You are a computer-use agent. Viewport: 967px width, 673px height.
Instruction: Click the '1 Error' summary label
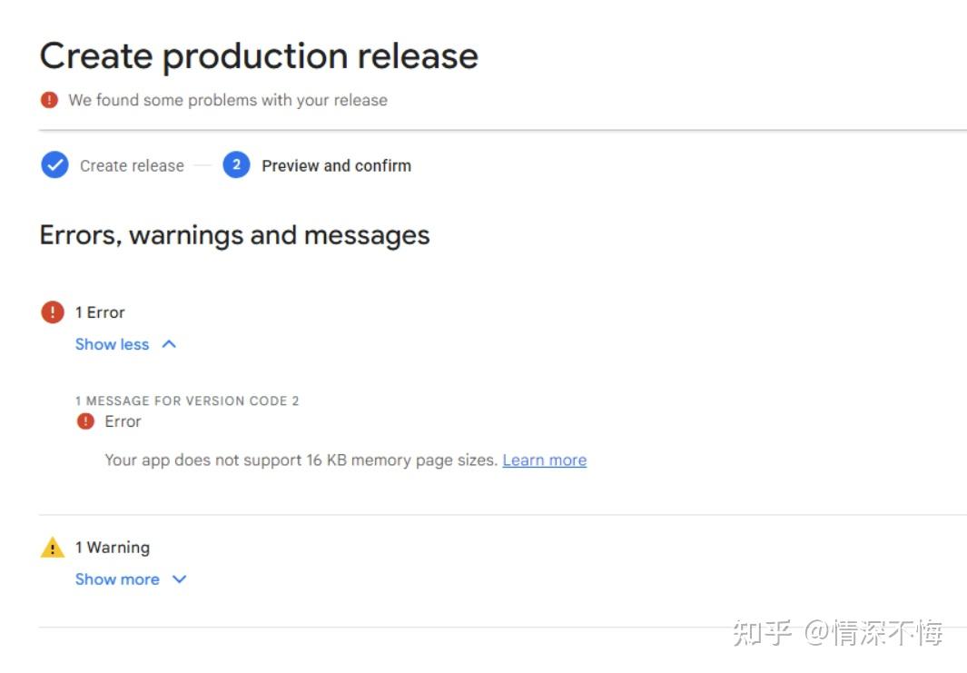click(x=100, y=312)
